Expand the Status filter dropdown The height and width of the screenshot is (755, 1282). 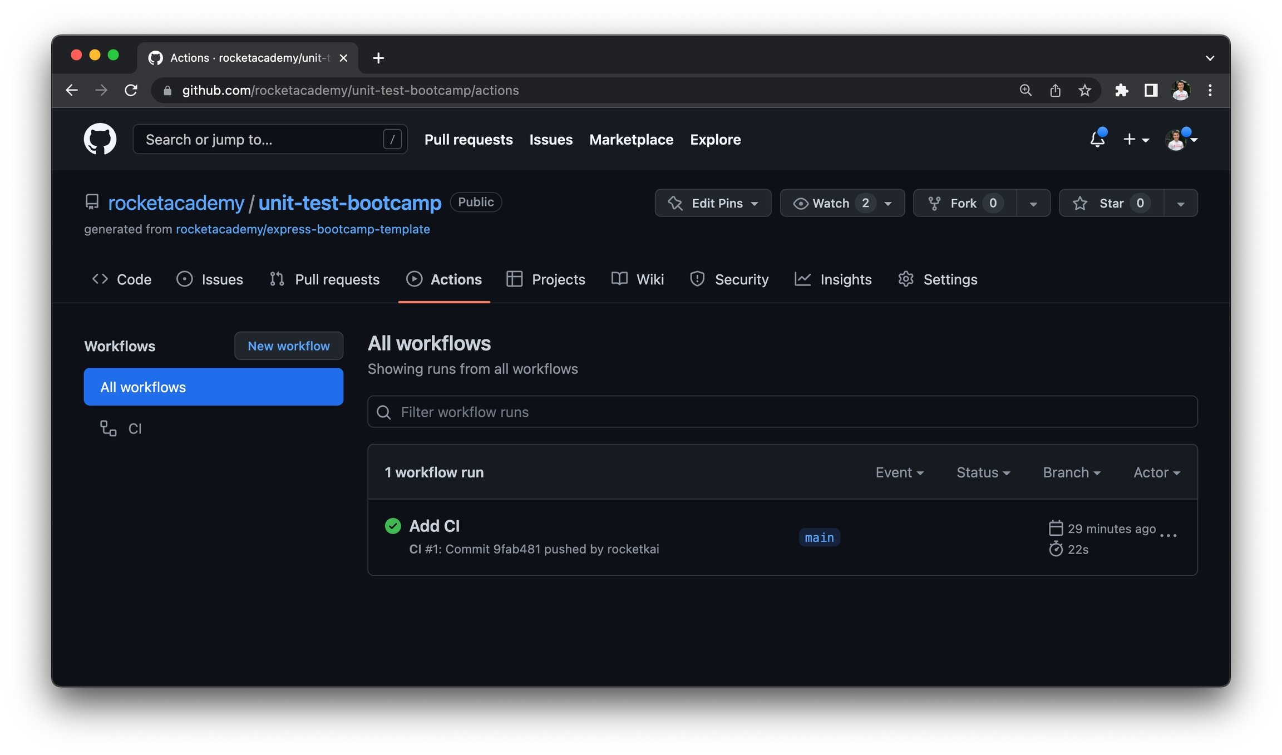tap(983, 472)
